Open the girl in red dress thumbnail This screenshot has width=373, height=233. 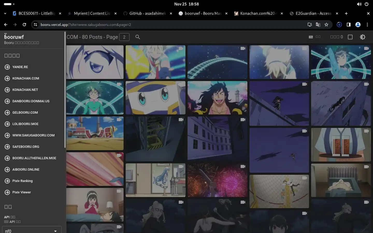(95, 205)
